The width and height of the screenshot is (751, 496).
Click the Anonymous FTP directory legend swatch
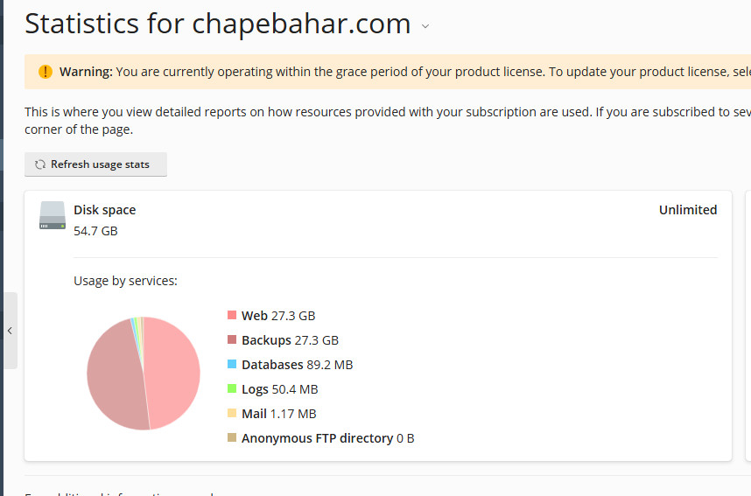click(x=232, y=438)
